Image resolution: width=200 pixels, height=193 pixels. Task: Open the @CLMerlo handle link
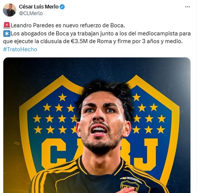click(31, 13)
